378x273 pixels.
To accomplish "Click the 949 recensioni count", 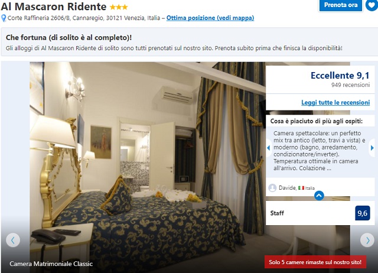I will [x=350, y=85].
